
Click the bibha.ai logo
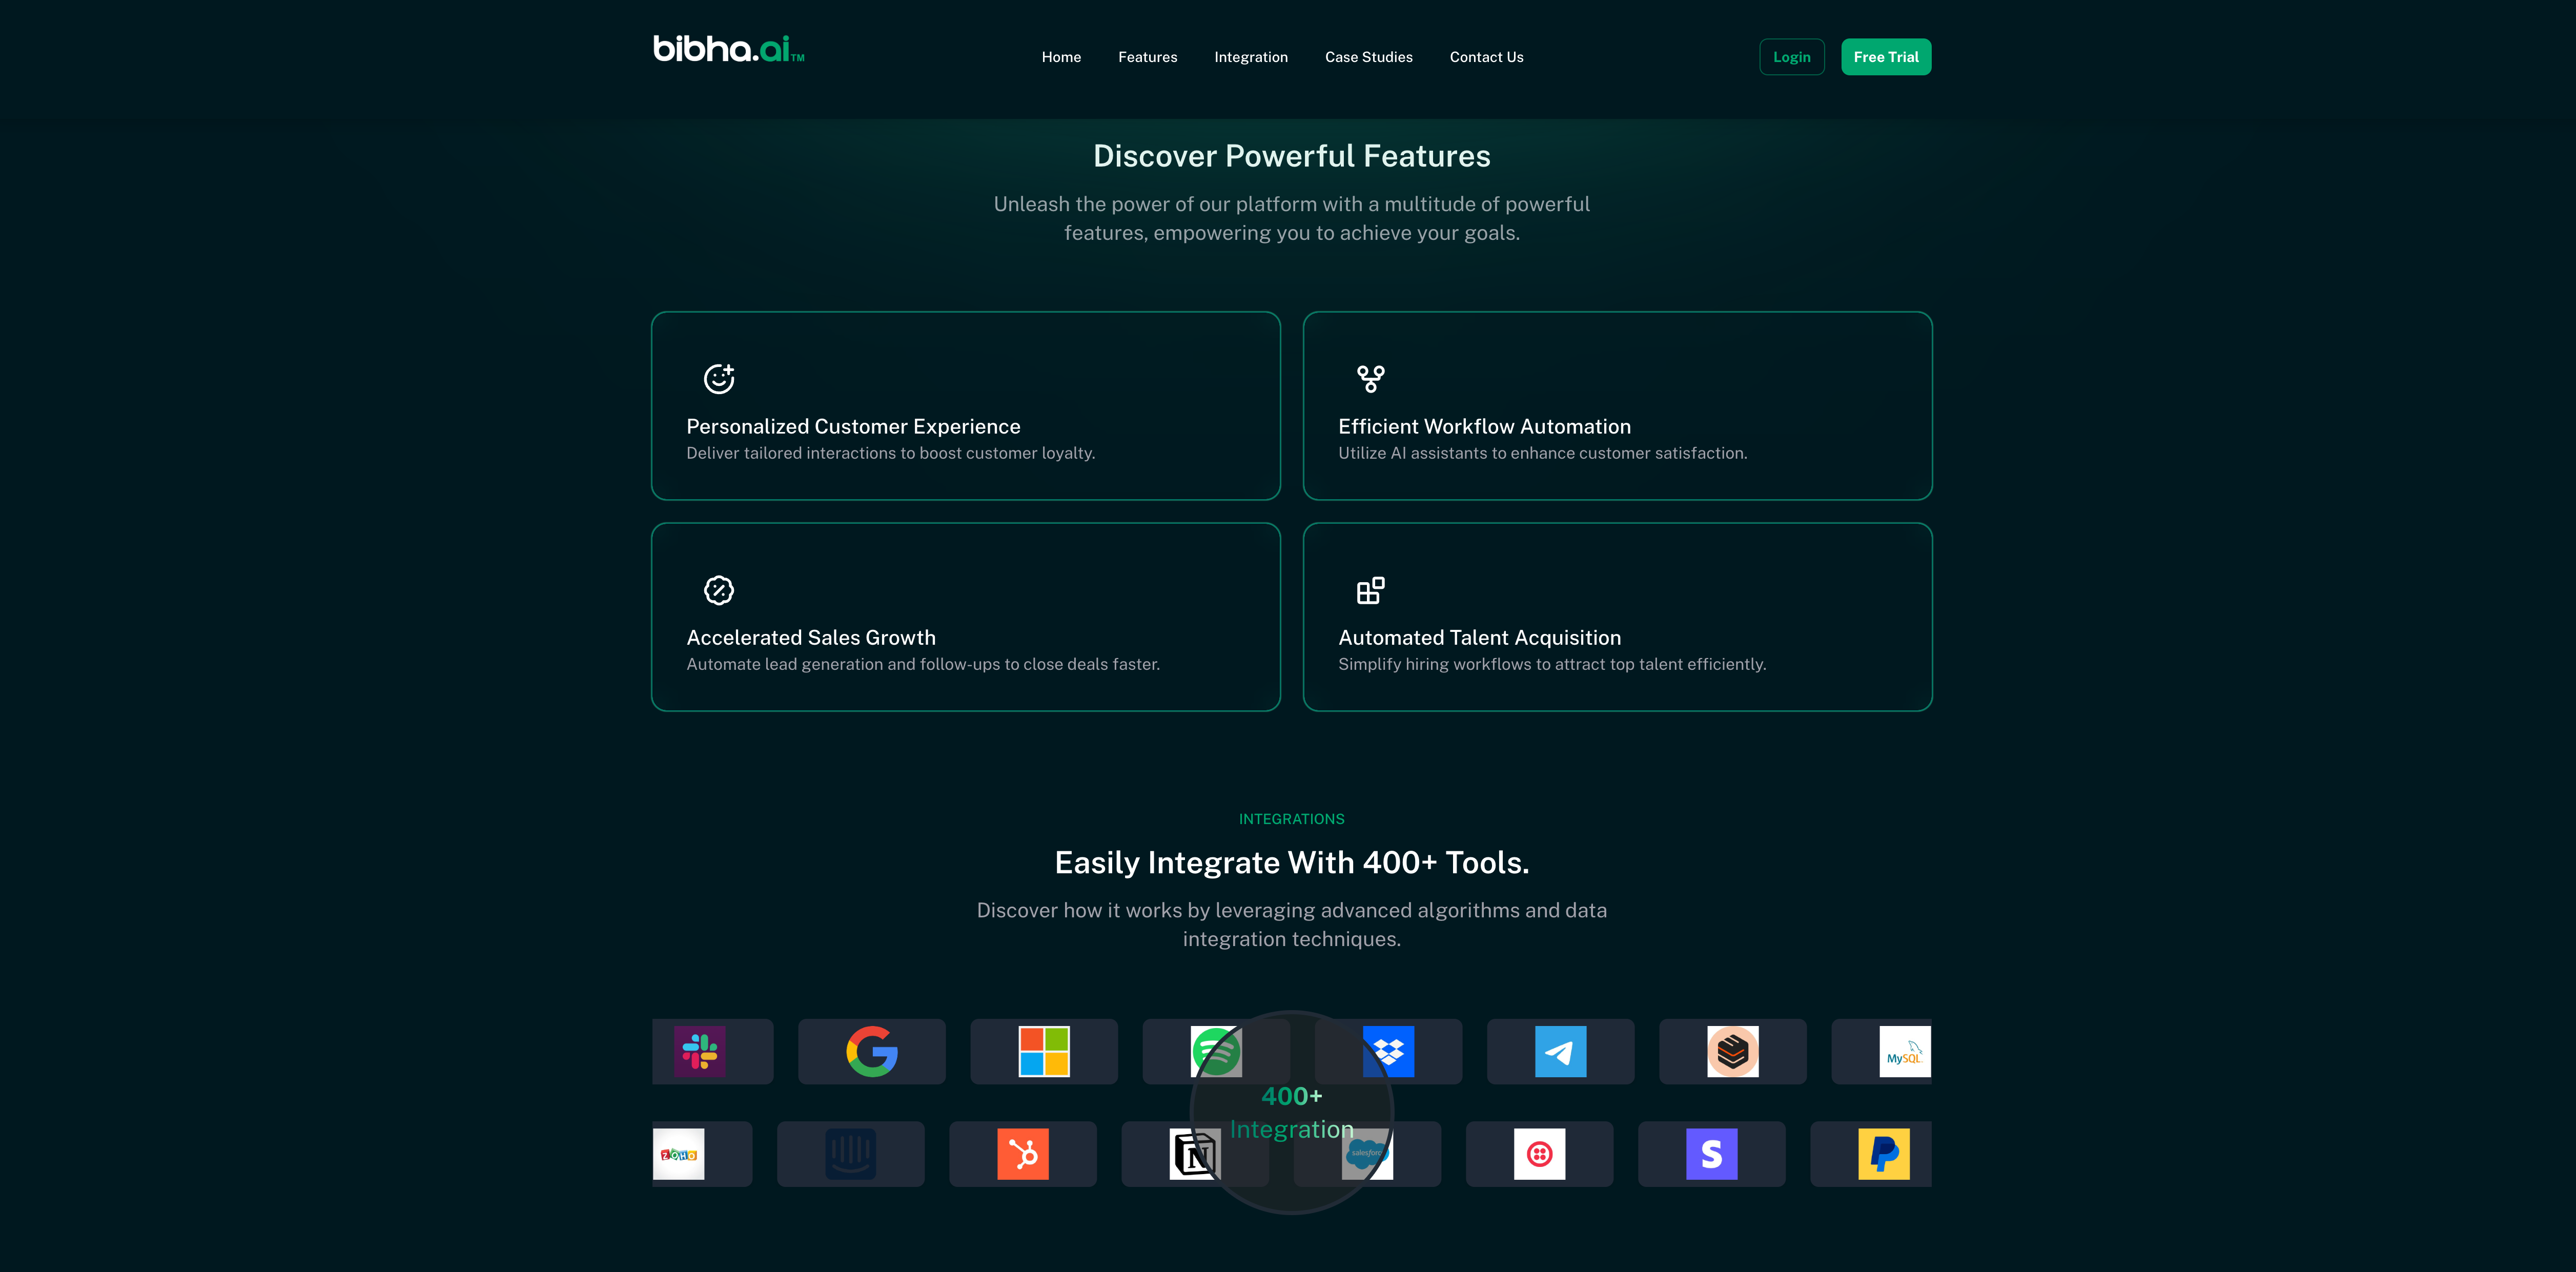[728, 49]
